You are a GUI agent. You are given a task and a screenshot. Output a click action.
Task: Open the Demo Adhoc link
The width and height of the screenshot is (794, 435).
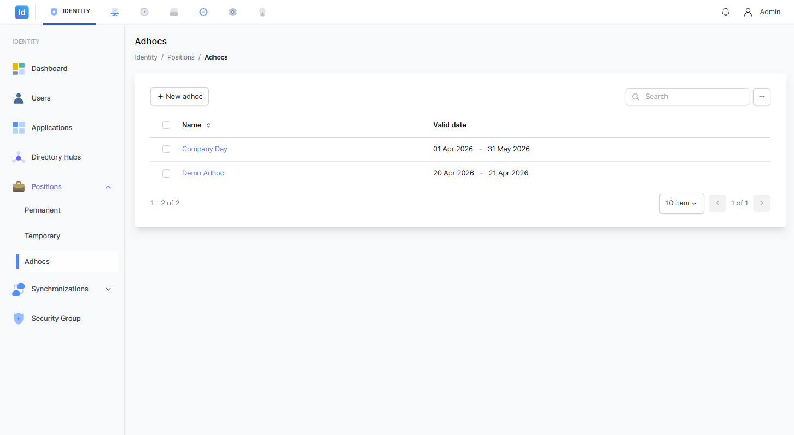pos(203,173)
